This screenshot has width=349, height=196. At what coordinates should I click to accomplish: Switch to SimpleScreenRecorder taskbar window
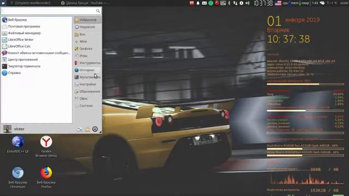coord(31,3)
